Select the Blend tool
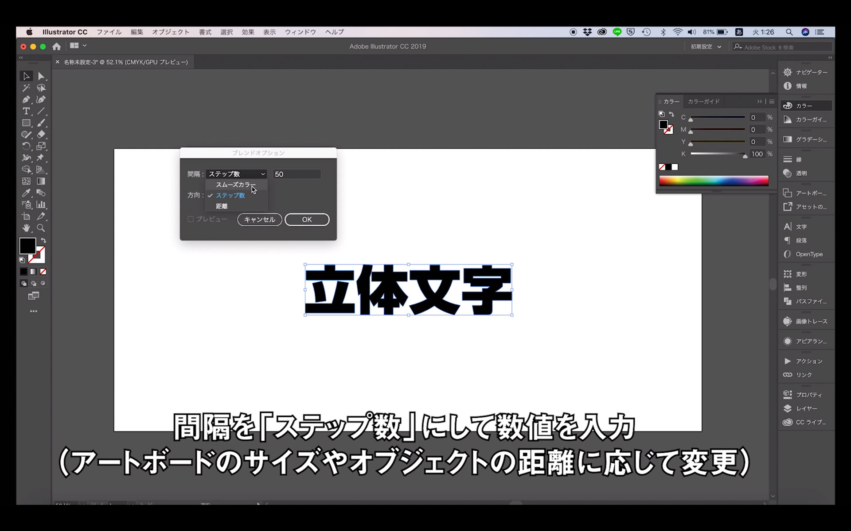The width and height of the screenshot is (851, 531). click(41, 193)
